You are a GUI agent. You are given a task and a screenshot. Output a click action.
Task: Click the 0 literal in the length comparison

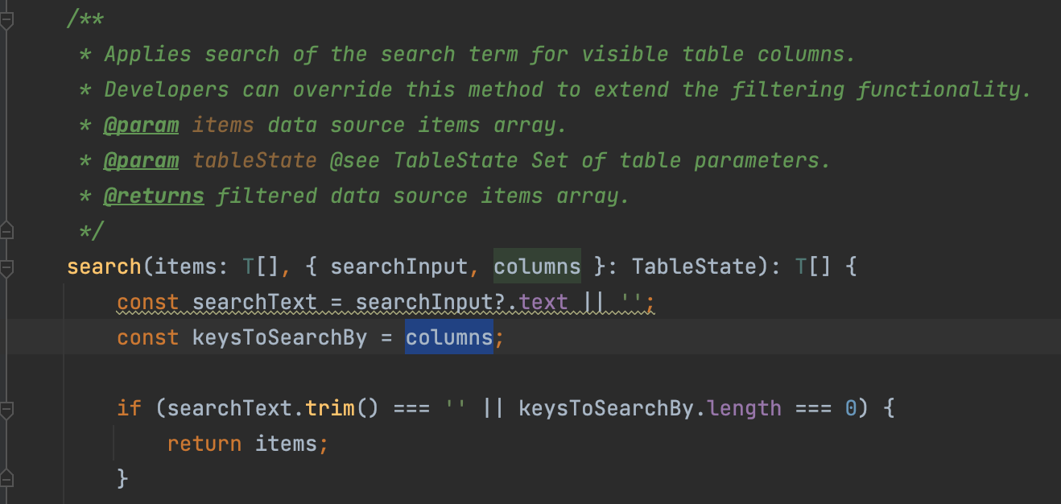[x=850, y=407]
